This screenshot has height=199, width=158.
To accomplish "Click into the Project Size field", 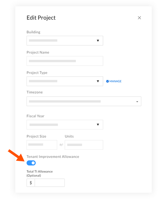I will click(42, 145).
